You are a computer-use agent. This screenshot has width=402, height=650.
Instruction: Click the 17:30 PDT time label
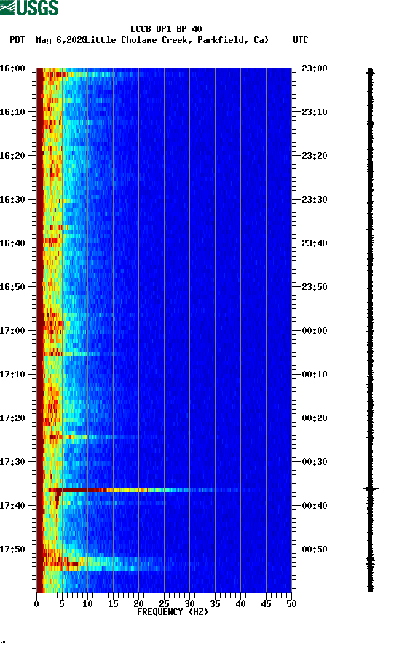tap(12, 462)
